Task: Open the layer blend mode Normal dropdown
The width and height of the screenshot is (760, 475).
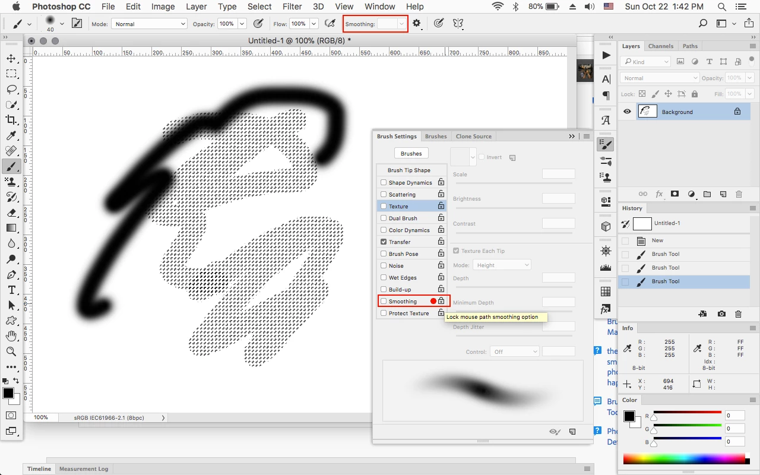Action: (x=660, y=78)
